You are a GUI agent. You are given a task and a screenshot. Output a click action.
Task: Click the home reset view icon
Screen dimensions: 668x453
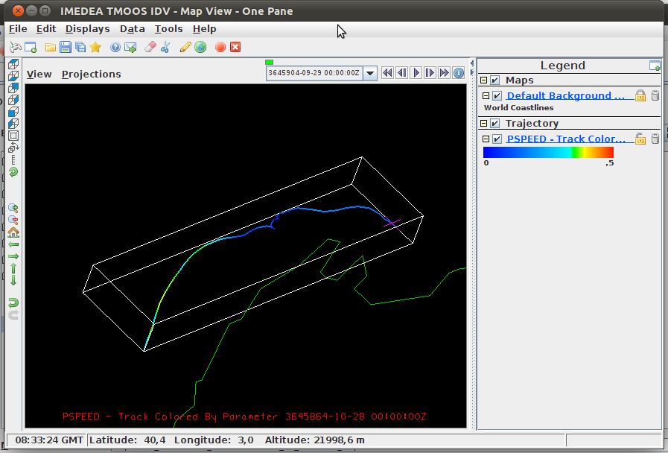(x=13, y=232)
